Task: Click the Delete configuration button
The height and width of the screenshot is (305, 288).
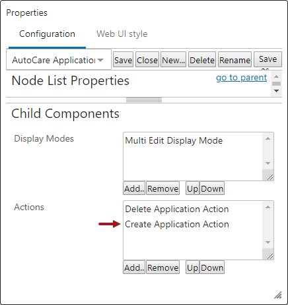Action: pyautogui.click(x=202, y=60)
